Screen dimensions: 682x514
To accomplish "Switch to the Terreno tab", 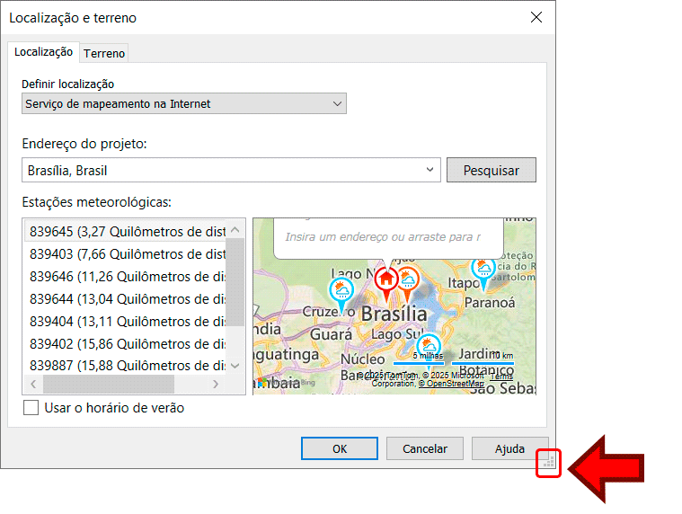I will click(x=104, y=54).
